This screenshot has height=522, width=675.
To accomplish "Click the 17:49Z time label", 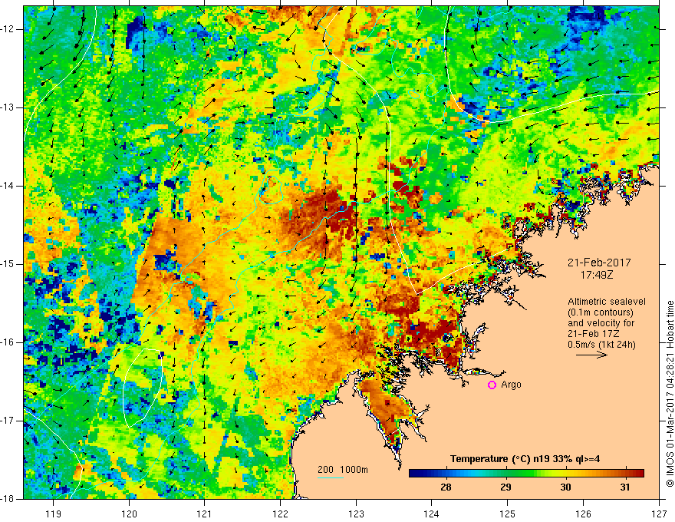I will tap(596, 274).
